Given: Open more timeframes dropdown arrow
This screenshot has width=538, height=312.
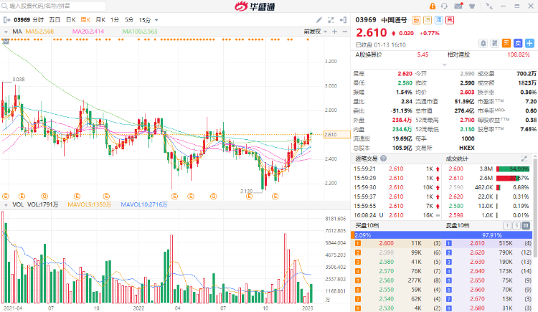Looking at the screenshot, I should click(x=156, y=20).
